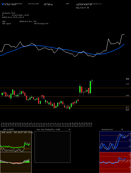This screenshot has height=173, width=131.
Task: Click the 'Stochastics: 78.48' reading
Action: 8,13
